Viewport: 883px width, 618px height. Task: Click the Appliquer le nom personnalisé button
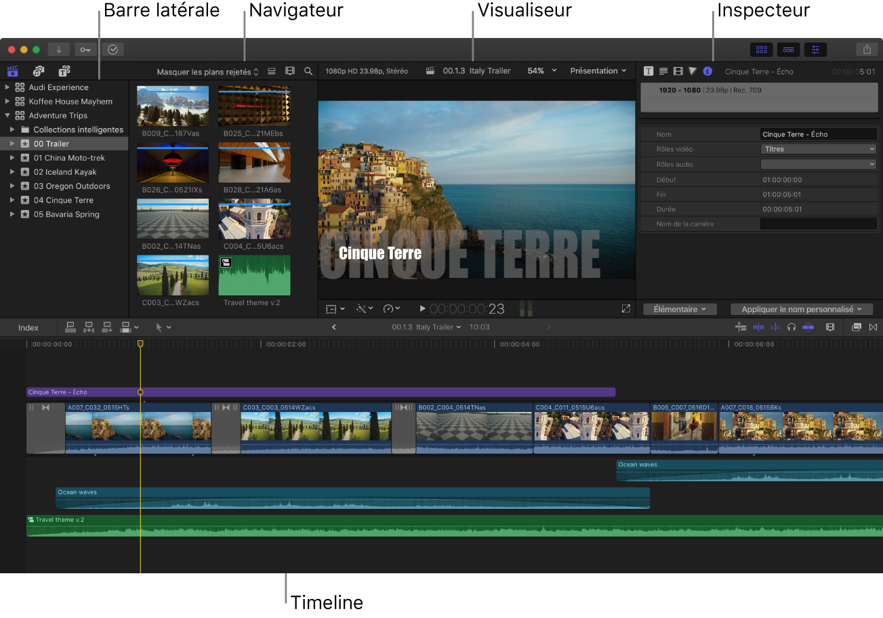click(x=801, y=308)
